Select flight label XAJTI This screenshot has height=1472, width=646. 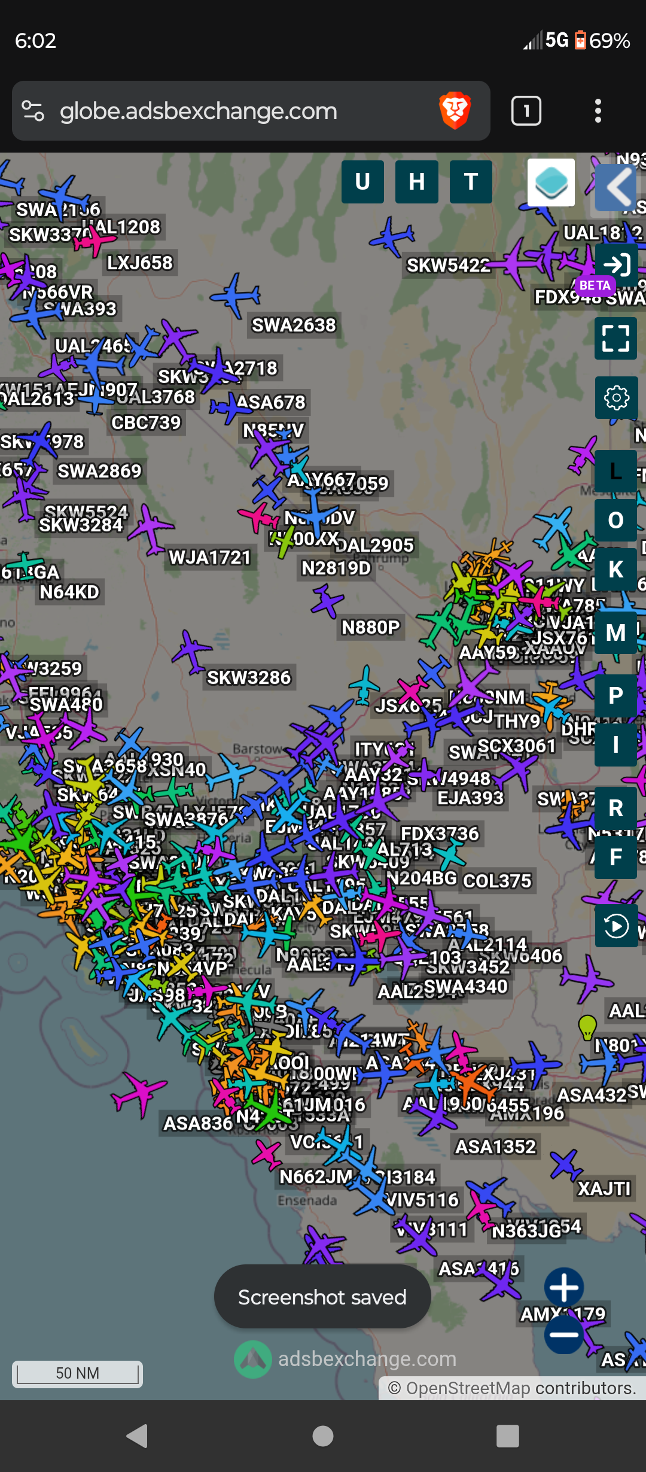point(604,1188)
